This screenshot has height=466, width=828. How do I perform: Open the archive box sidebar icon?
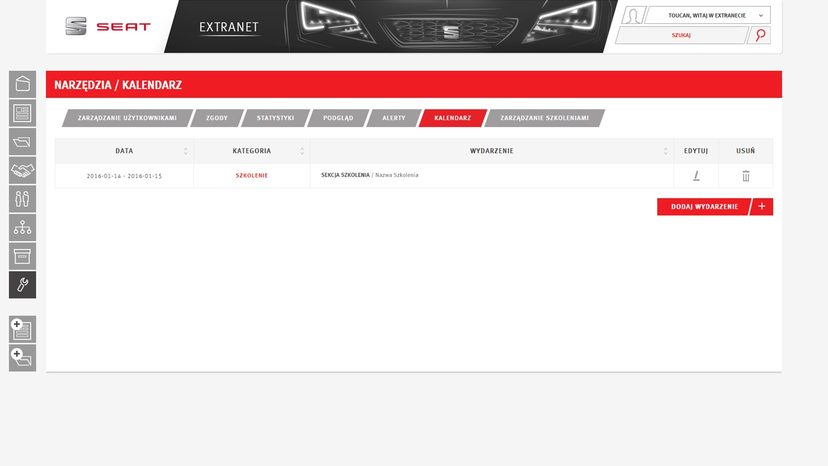22,256
